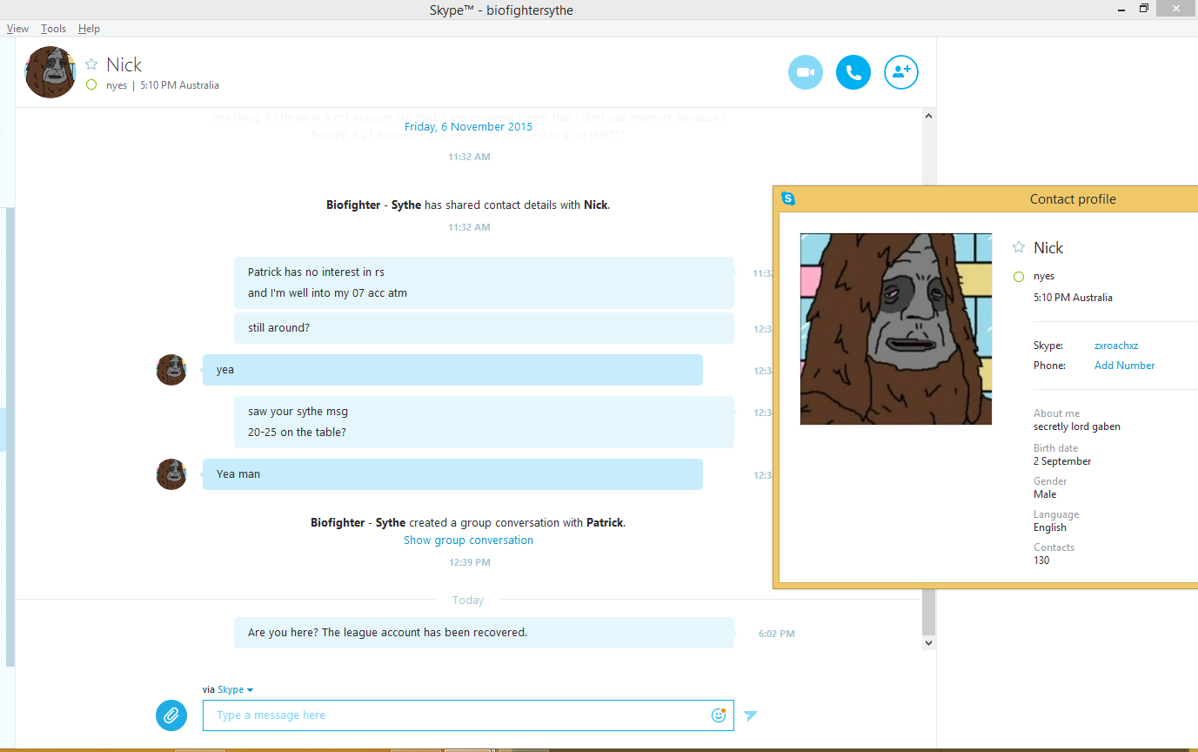Click the 'Male' gender value
The width and height of the screenshot is (1198, 752).
pyautogui.click(x=1045, y=494)
